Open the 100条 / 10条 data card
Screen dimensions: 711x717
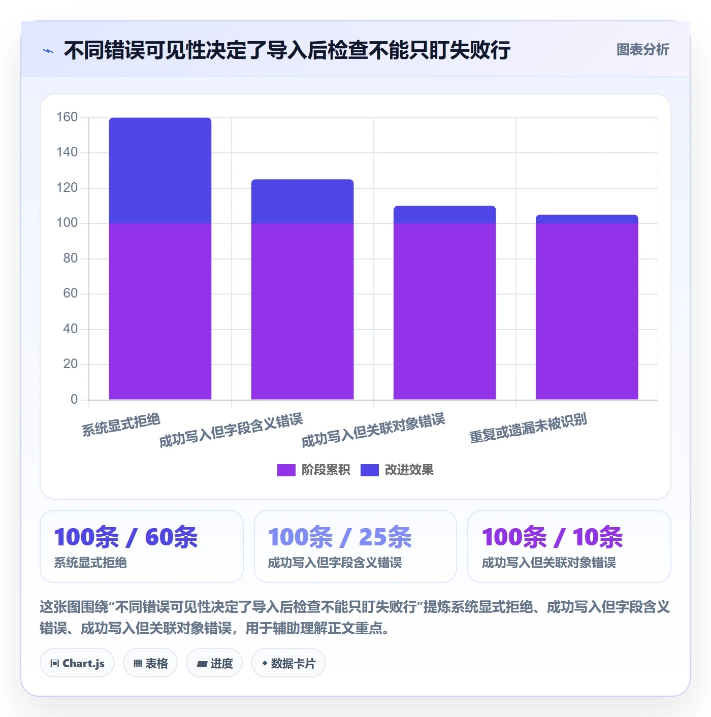tap(569, 546)
